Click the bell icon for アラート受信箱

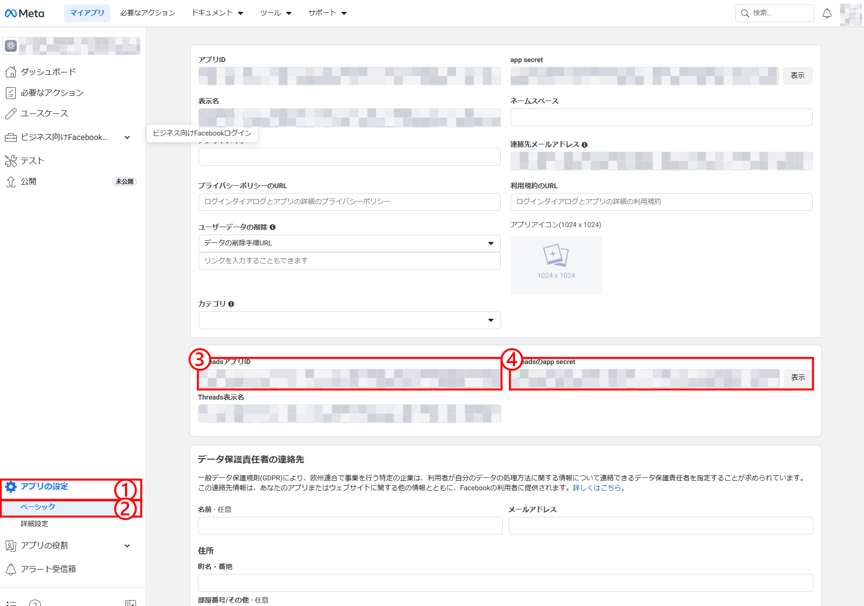(10, 569)
